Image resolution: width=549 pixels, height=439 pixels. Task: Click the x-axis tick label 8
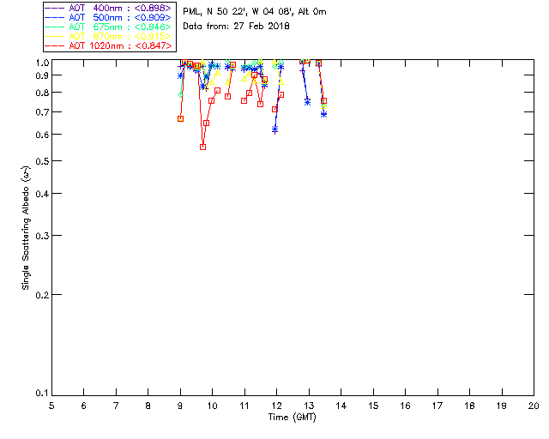[x=148, y=406]
